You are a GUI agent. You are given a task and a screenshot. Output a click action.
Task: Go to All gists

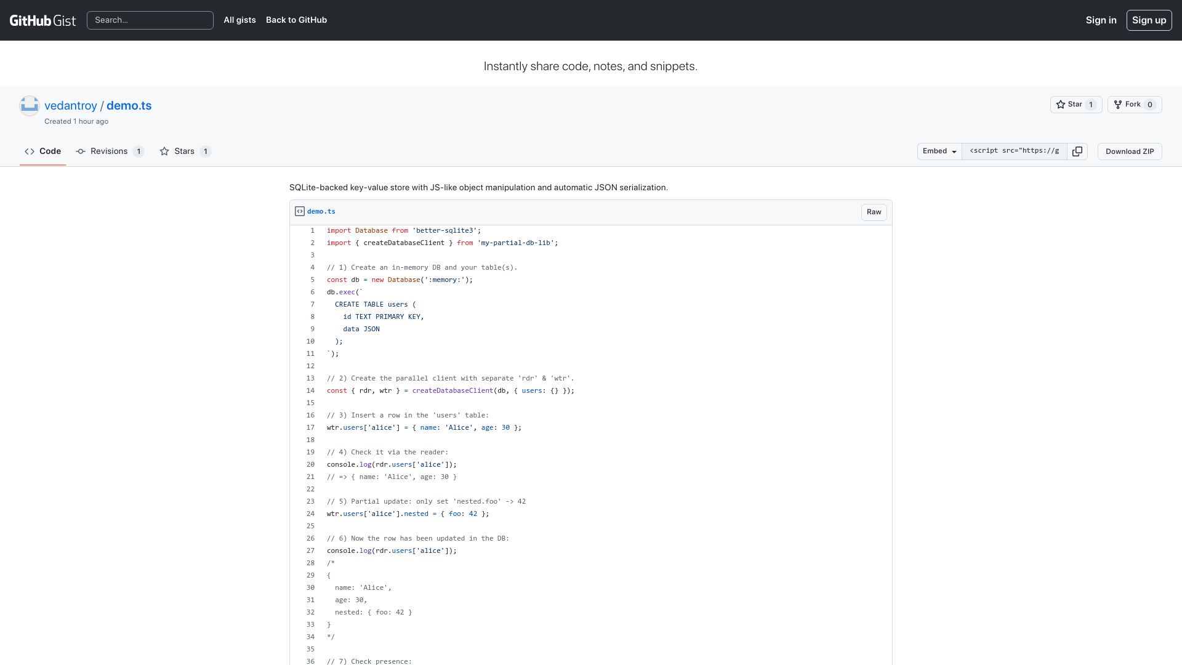239,20
